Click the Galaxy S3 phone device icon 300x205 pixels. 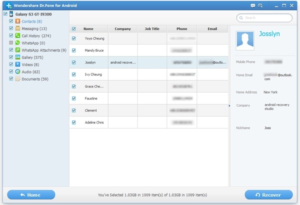pyautogui.click(x=11, y=14)
